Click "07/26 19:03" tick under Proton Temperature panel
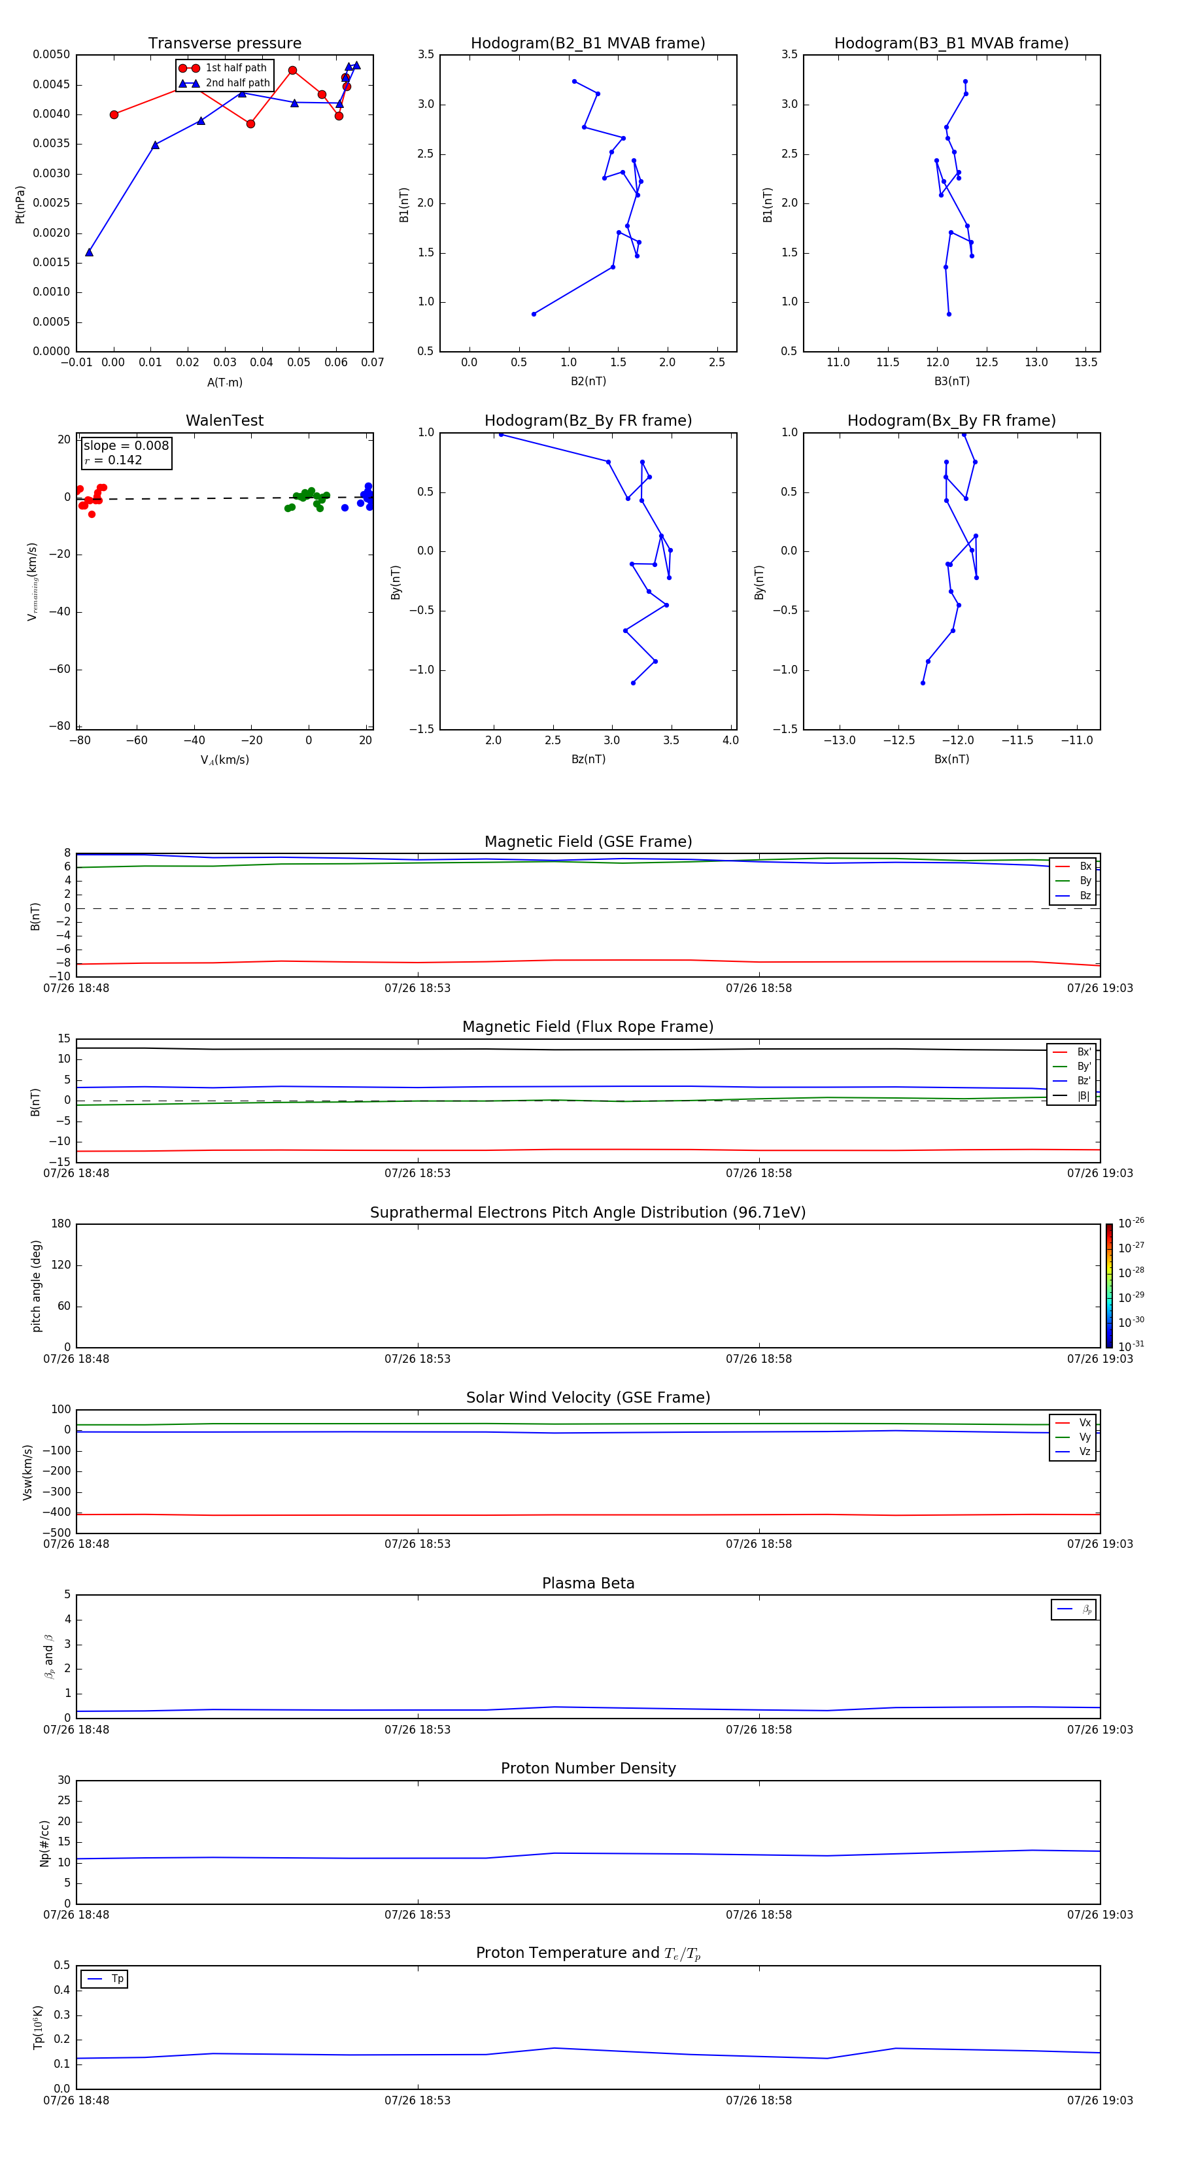Screen dimensions: 1177x2158 tap(1100, 2100)
